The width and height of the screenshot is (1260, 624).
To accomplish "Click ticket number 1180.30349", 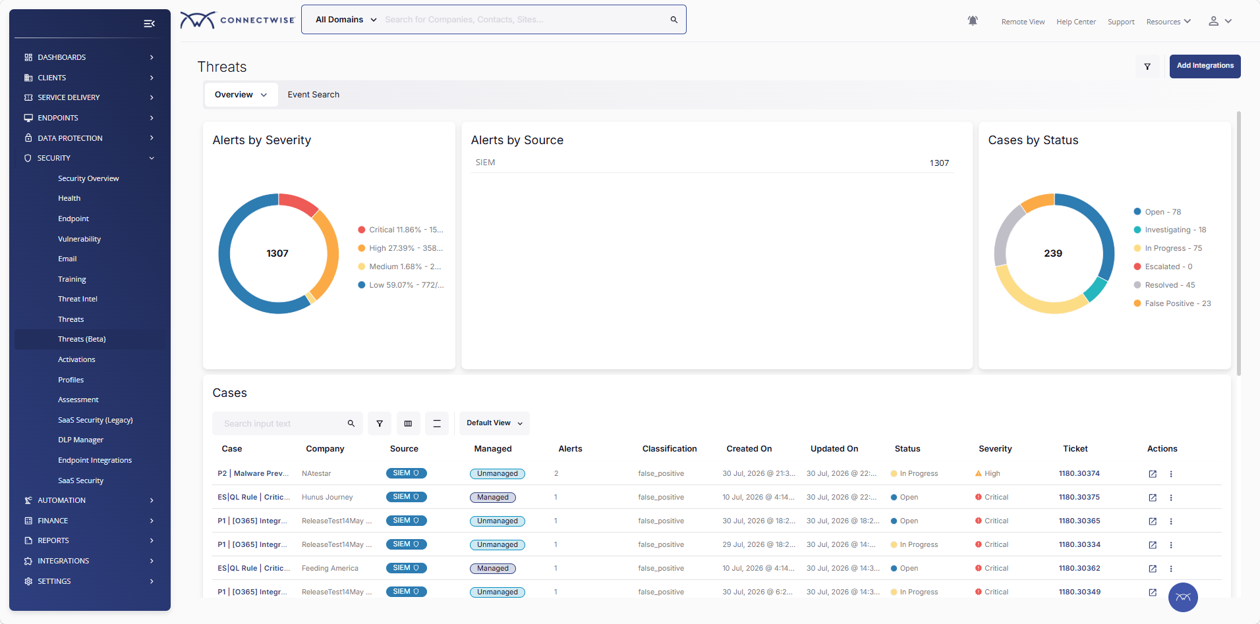I will coord(1079,592).
